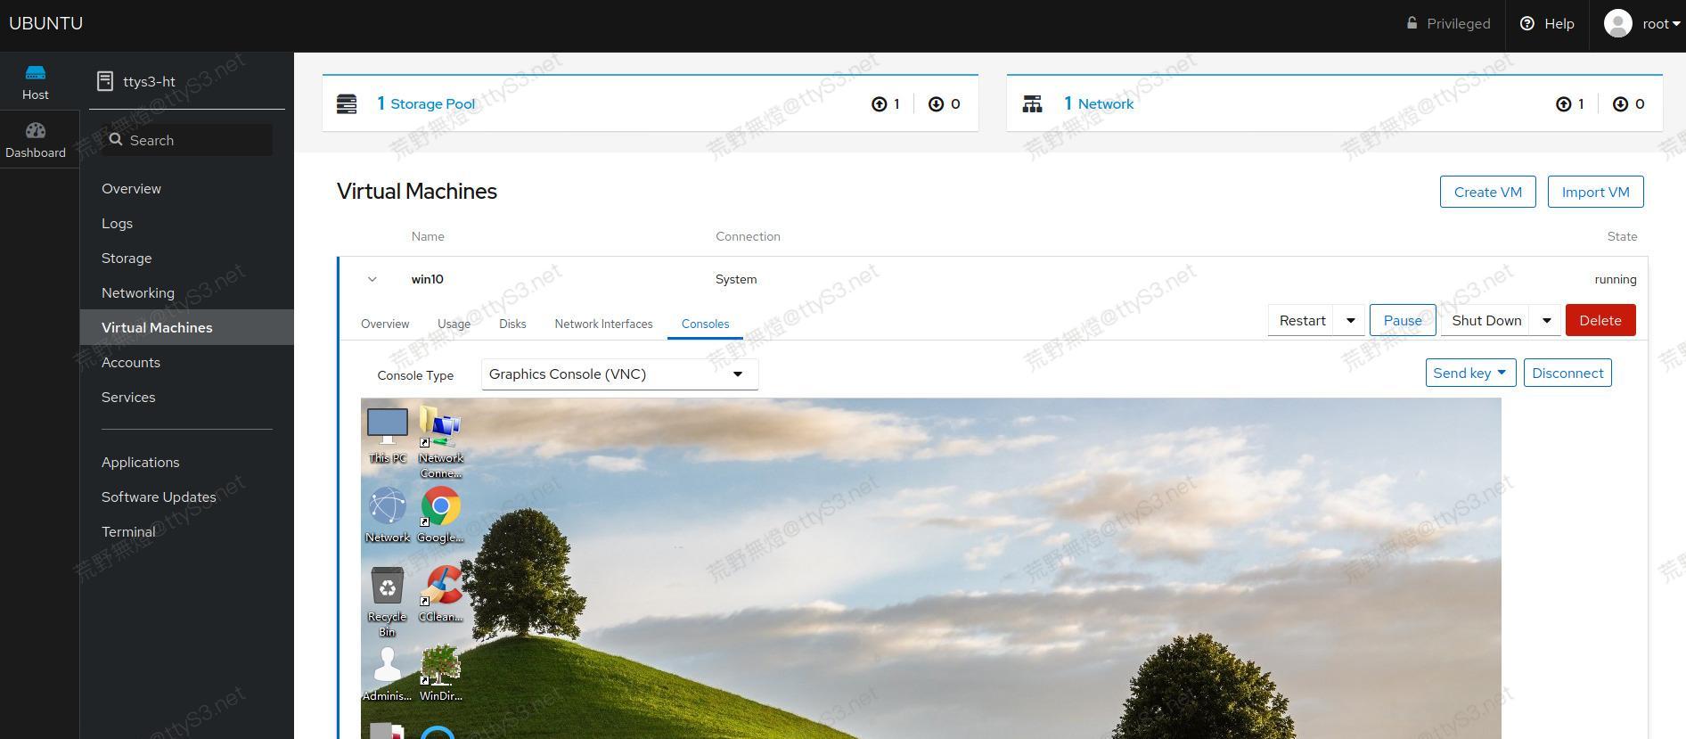
Task: Open the 1 Storage Pool link
Action: pyautogui.click(x=426, y=104)
